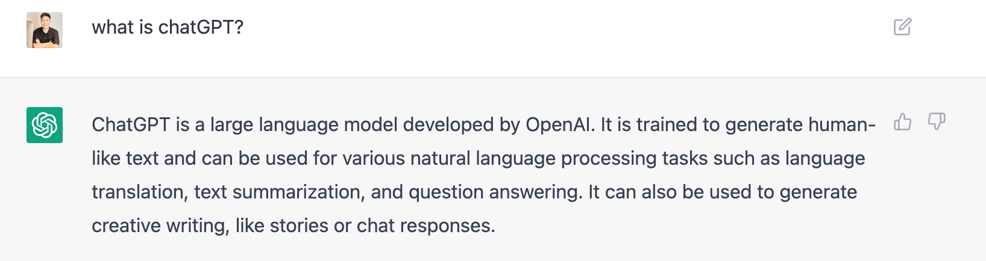Give the response a thumbs up

tap(902, 122)
